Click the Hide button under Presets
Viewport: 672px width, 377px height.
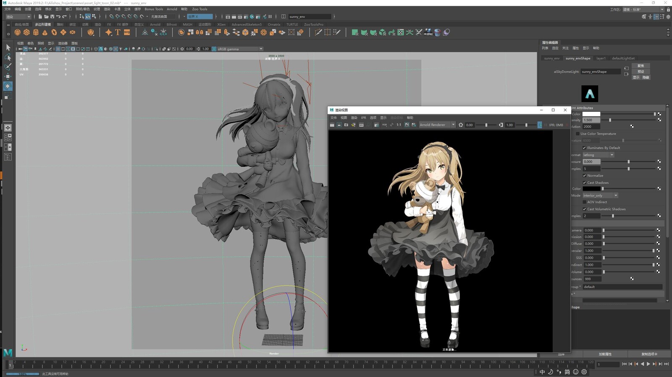pos(646,77)
